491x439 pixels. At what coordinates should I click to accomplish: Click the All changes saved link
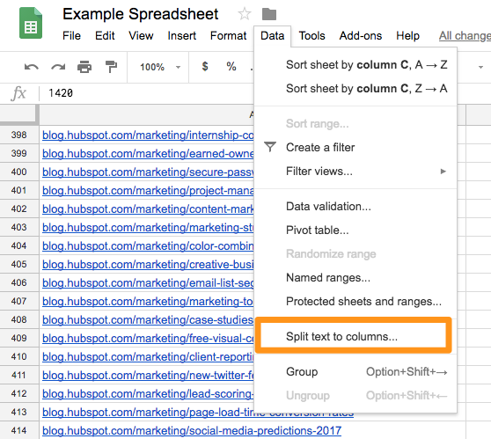465,36
